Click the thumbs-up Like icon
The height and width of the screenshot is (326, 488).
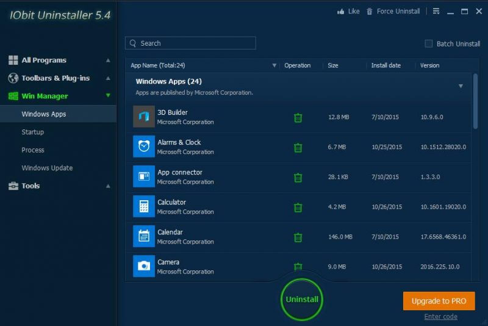341,12
